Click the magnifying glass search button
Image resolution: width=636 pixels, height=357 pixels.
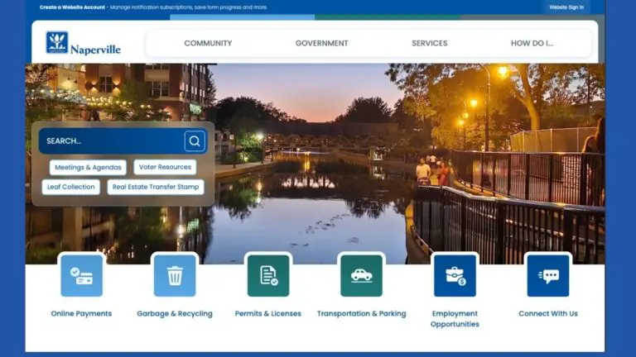tap(195, 140)
